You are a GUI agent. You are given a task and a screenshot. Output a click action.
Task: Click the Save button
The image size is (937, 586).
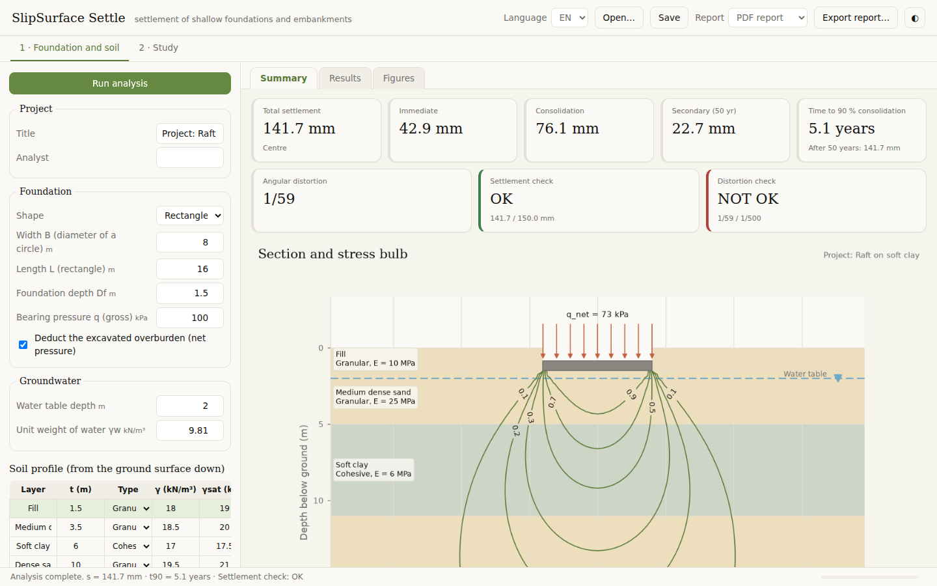(669, 18)
